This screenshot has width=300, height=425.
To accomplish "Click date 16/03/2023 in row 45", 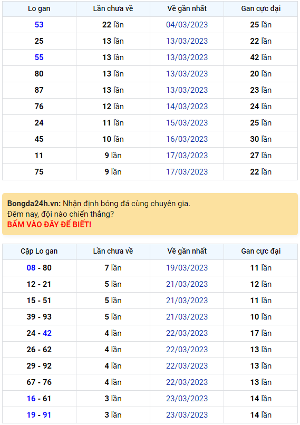I will 187,139.
